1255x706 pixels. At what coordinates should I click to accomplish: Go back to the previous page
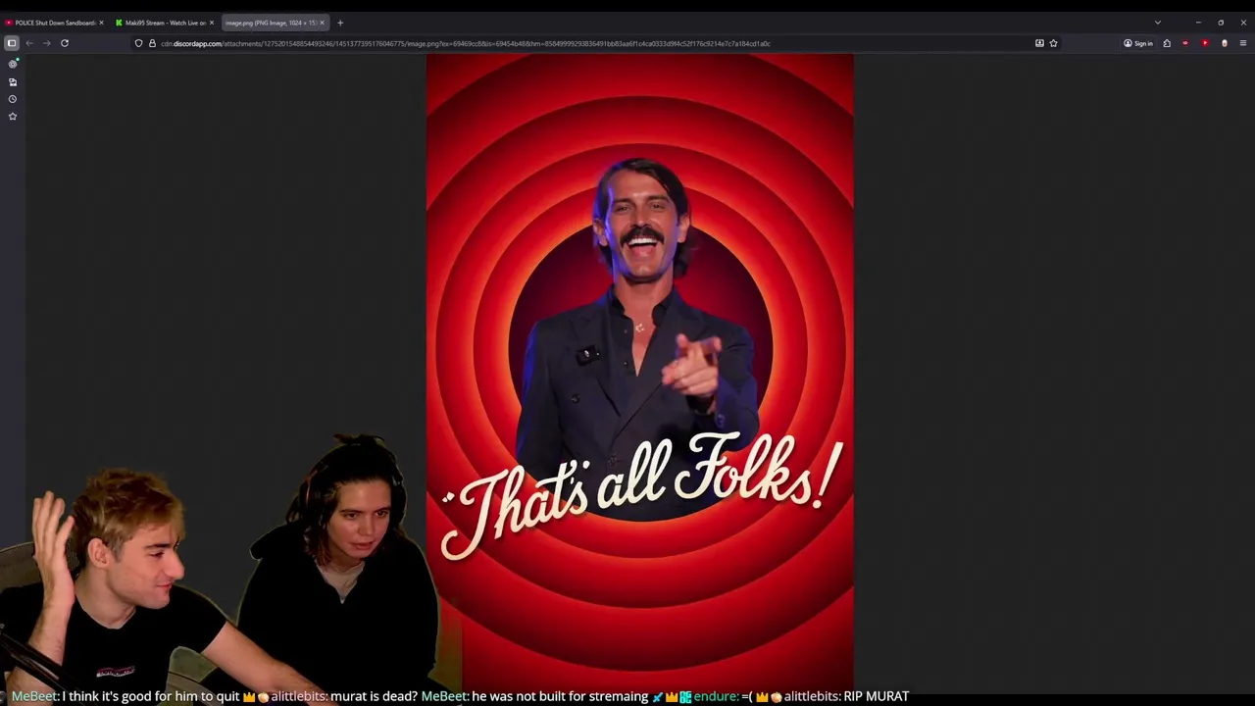[x=29, y=43]
